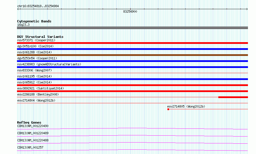The image size is (256, 154).
Task: Click the magenta line under CDH13|NM_001257
Action: pos(132,150)
